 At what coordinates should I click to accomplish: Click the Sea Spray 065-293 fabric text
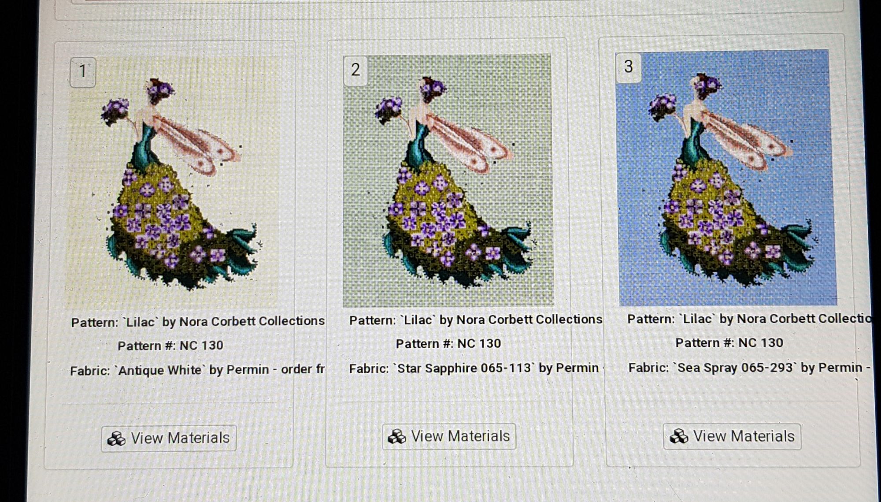[x=749, y=367]
